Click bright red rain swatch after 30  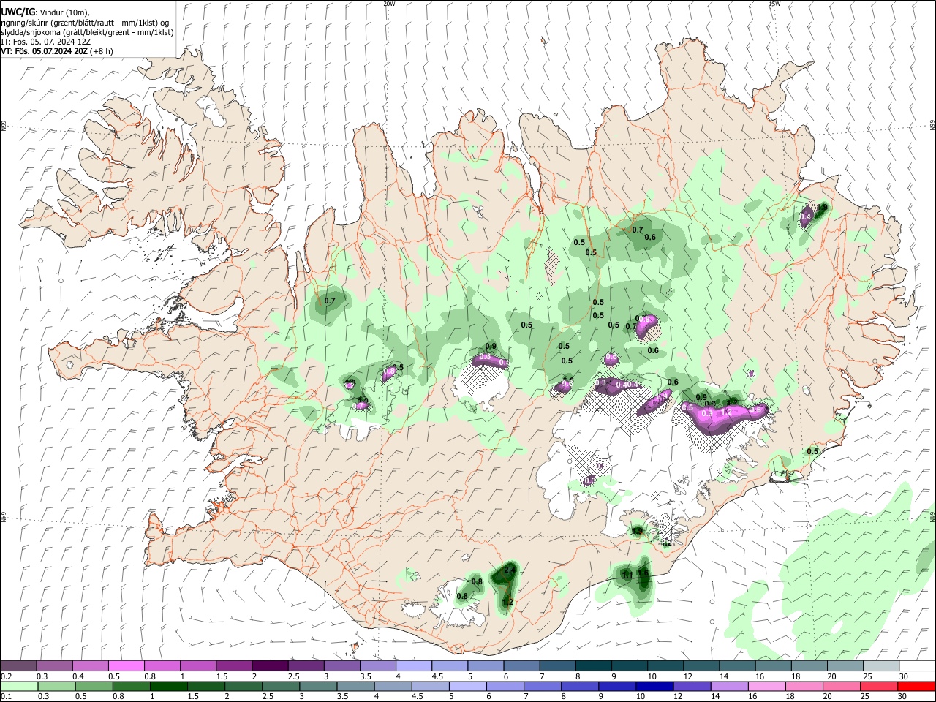point(917,686)
